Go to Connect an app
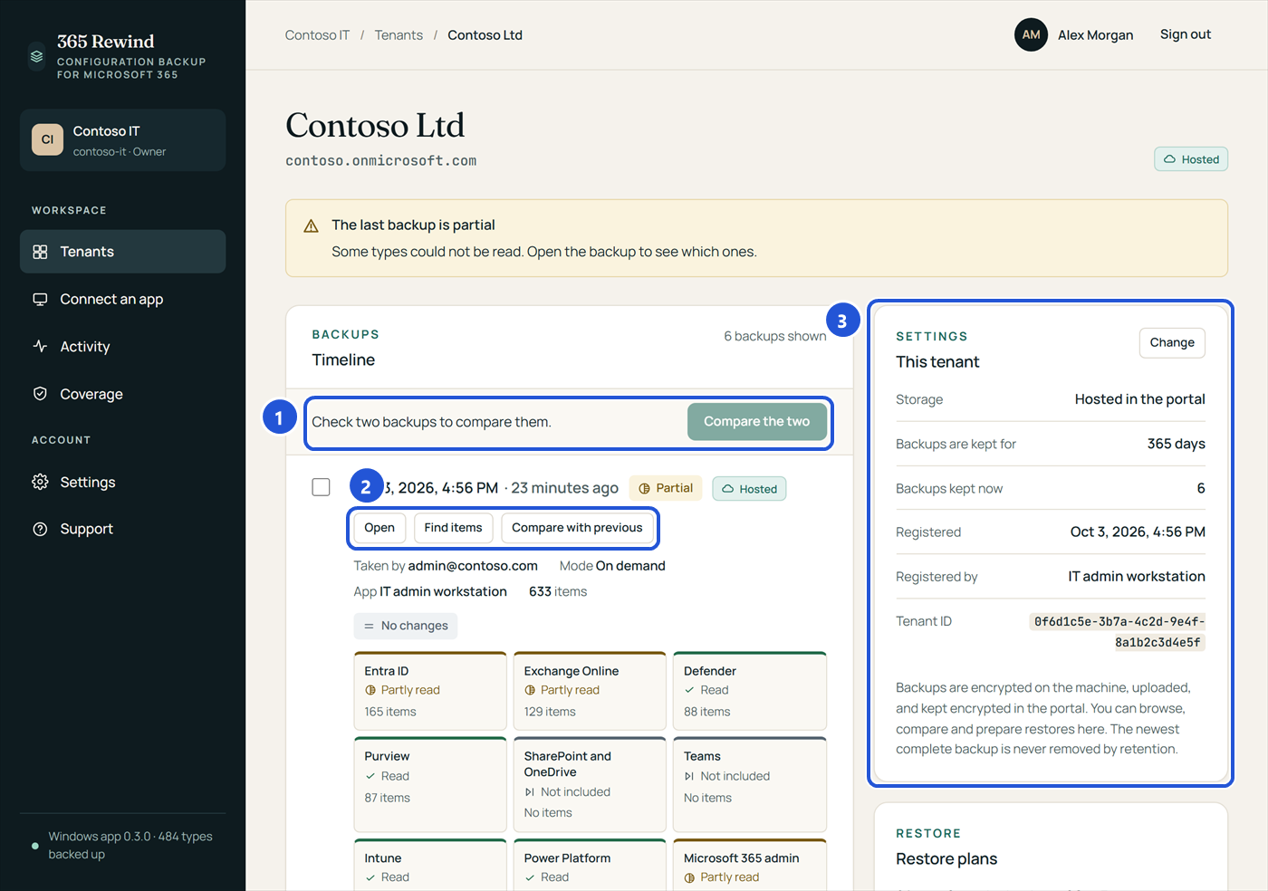This screenshot has width=1268, height=891. [122, 300]
